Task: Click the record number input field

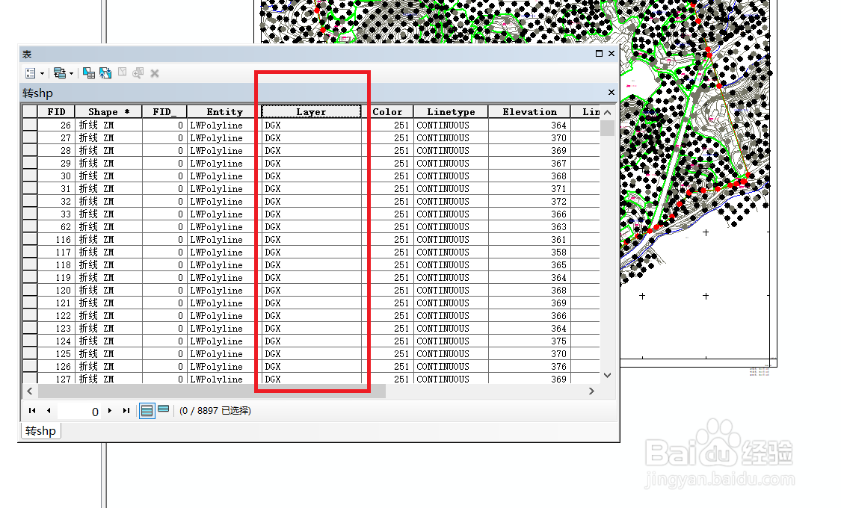Action: pos(78,410)
